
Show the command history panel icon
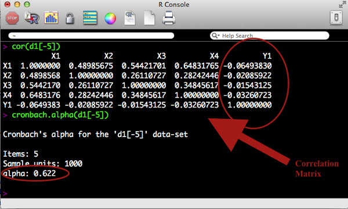tap(90, 17)
